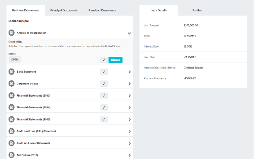This screenshot has height=159, width=254.
Task: Open the expand-view icon for Financial Statements (2013)
Action: pos(104,96)
